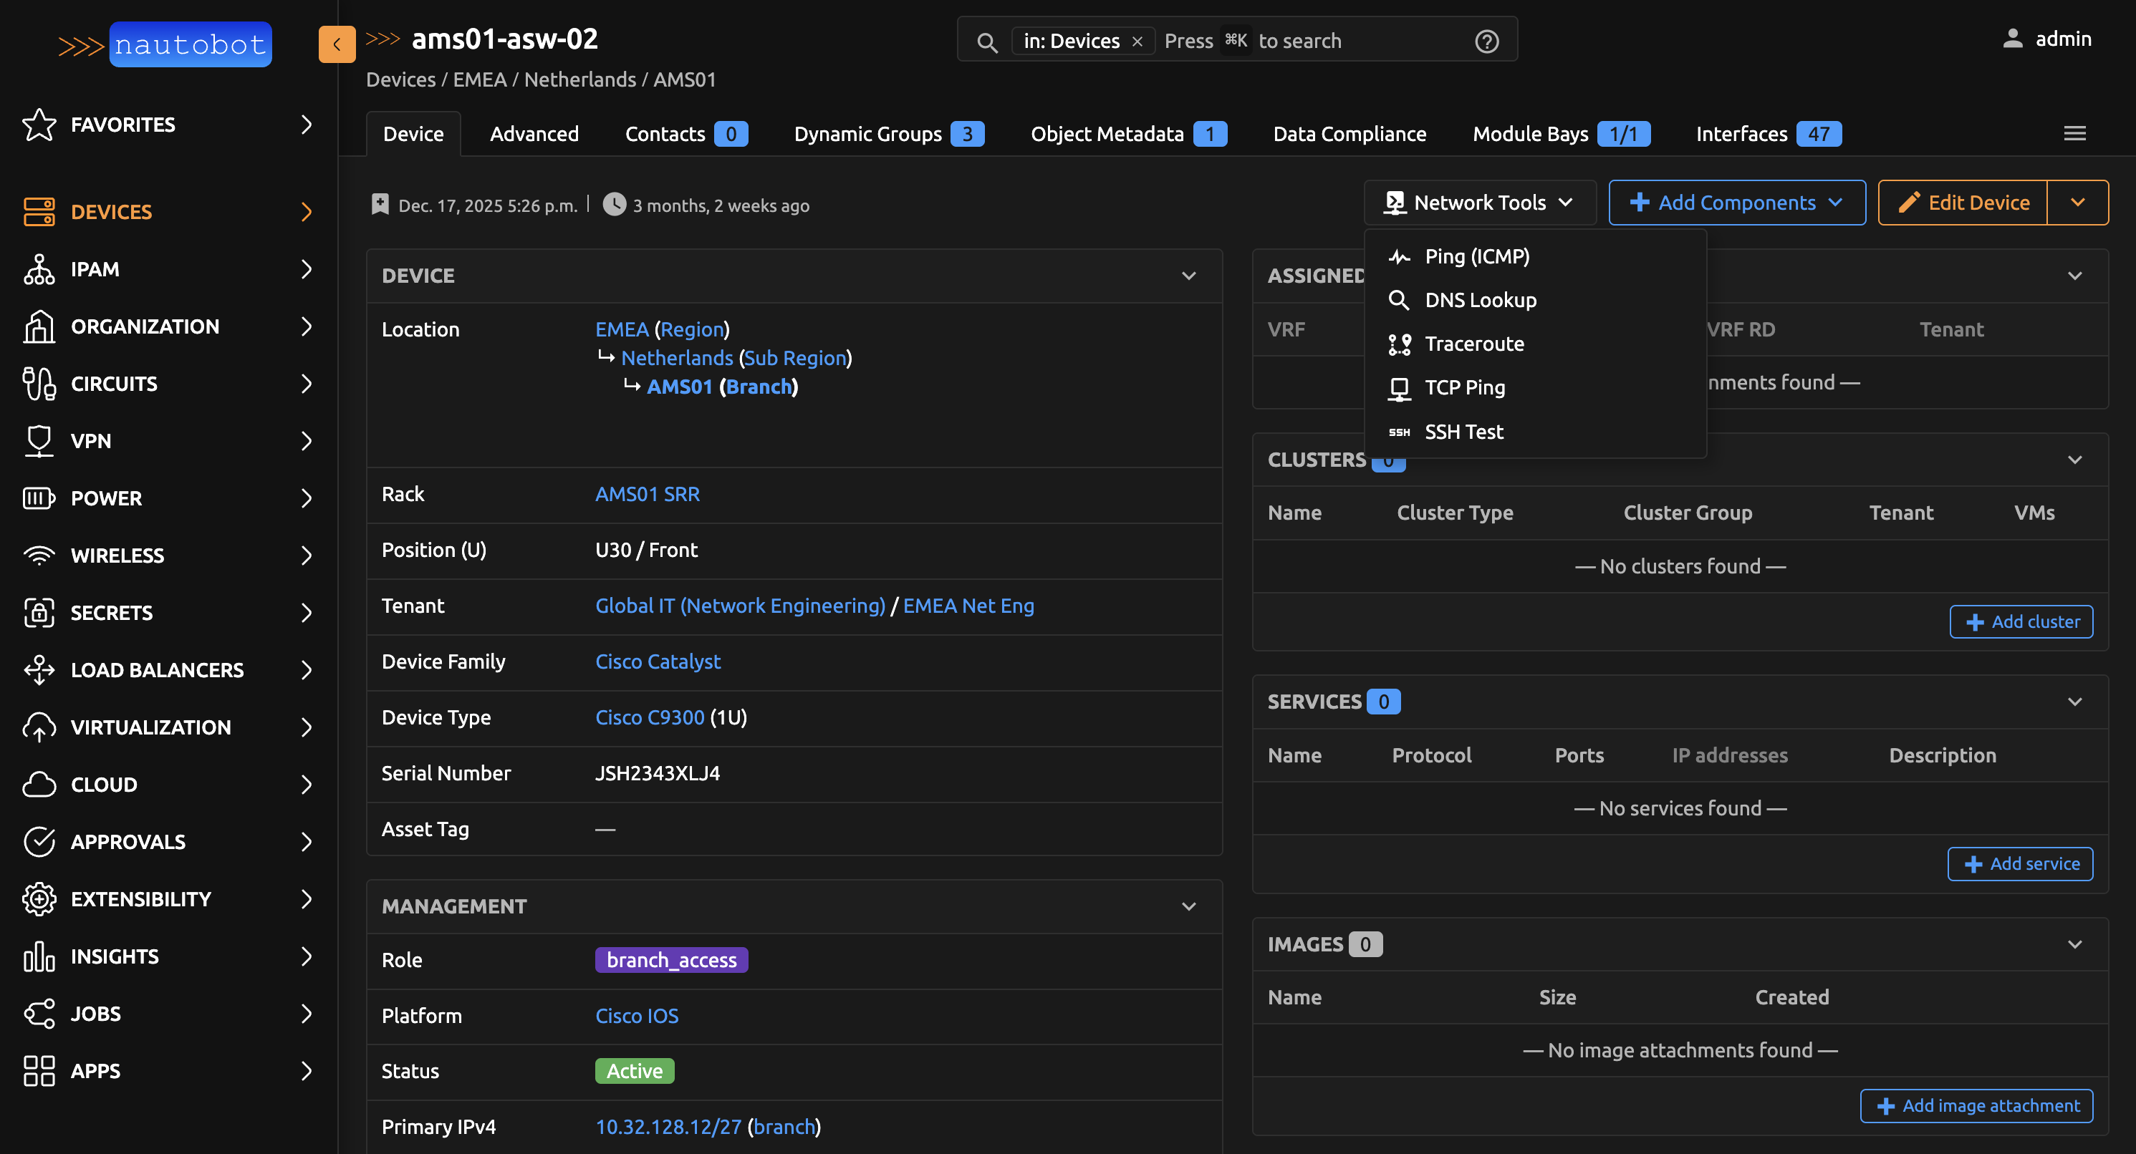Image resolution: width=2136 pixels, height=1154 pixels.
Task: Click the Nautobot logo
Action: click(x=165, y=44)
